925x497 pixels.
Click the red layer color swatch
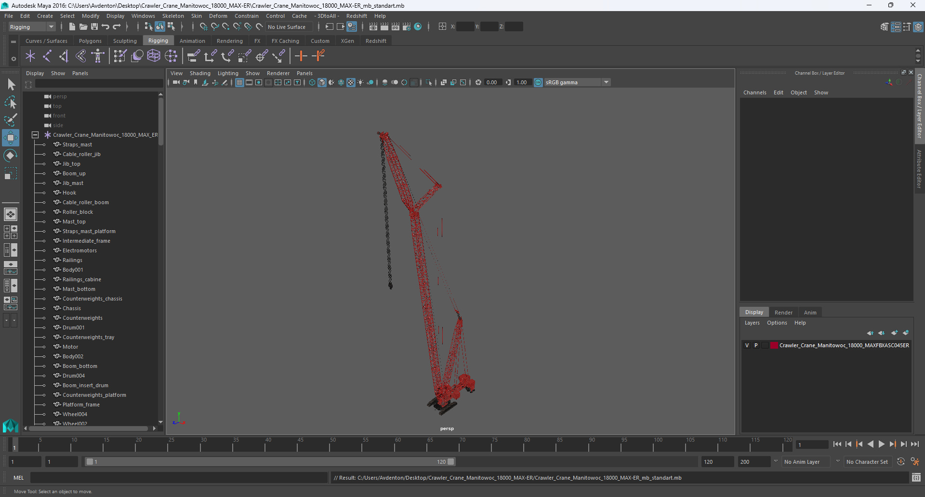tap(774, 345)
